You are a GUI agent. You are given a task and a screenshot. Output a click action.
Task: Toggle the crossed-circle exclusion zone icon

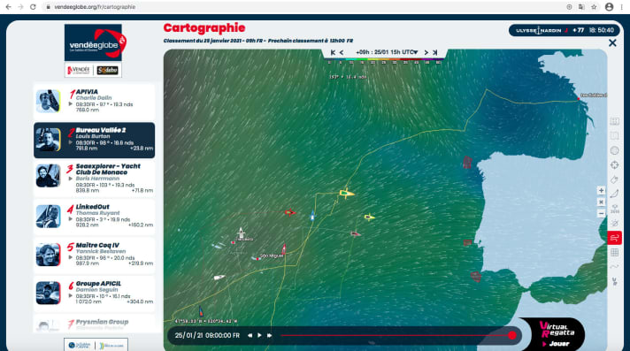click(x=614, y=224)
